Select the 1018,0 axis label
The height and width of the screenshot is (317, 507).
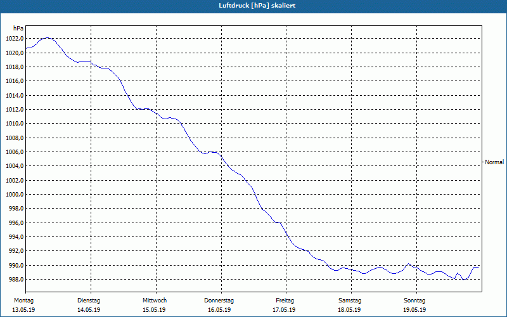(x=15, y=67)
